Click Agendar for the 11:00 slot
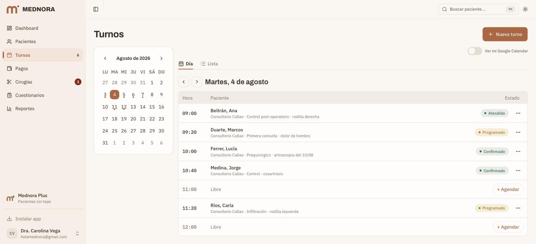This screenshot has height=244, width=536. pyautogui.click(x=508, y=189)
